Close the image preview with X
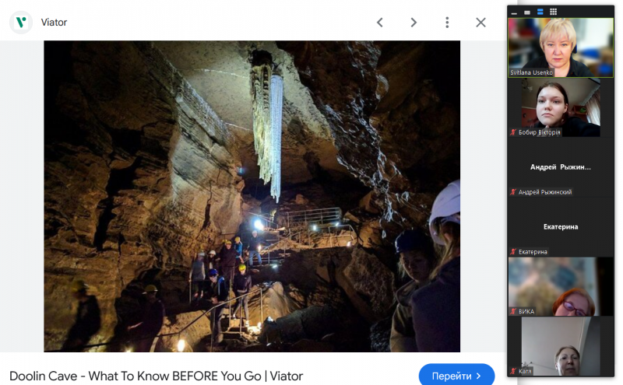This screenshot has height=385, width=623. (480, 23)
